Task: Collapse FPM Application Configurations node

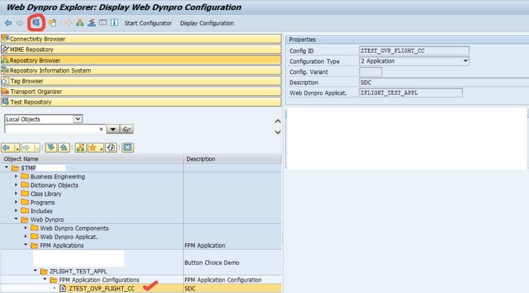Action: coord(45,279)
